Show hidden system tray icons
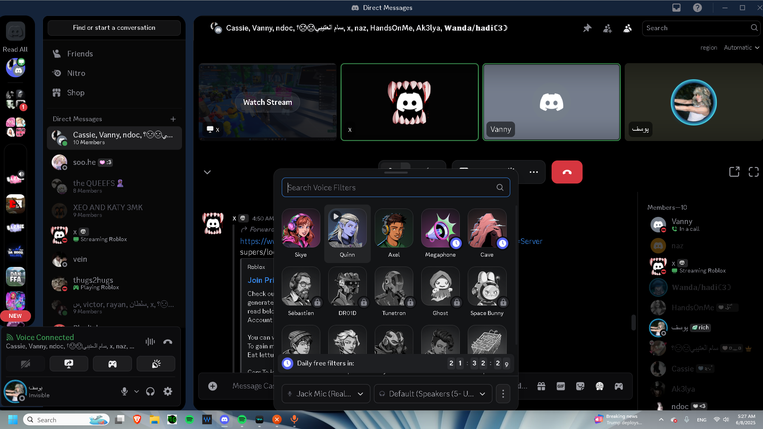Image resolution: width=763 pixels, height=429 pixels. (x=661, y=419)
